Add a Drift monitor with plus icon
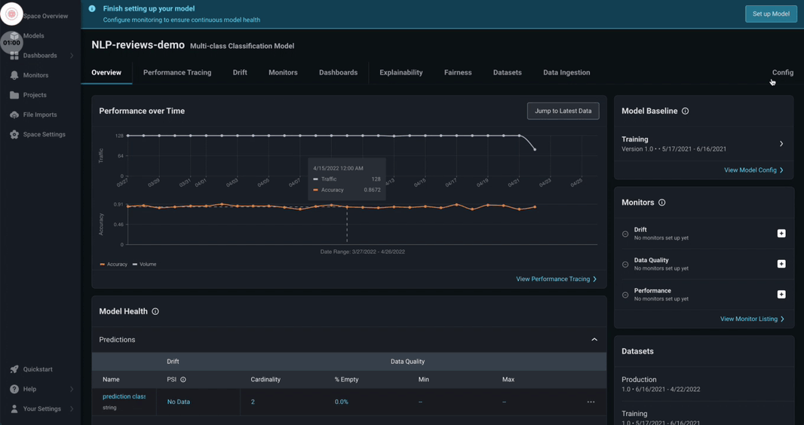The height and width of the screenshot is (425, 804). (781, 234)
